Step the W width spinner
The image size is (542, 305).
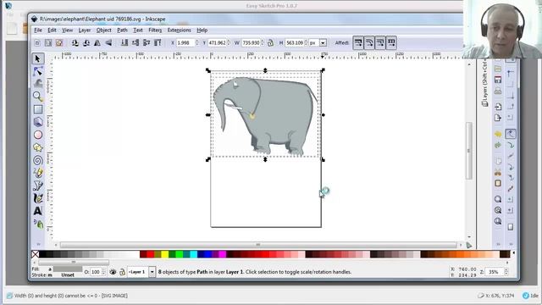(263, 43)
